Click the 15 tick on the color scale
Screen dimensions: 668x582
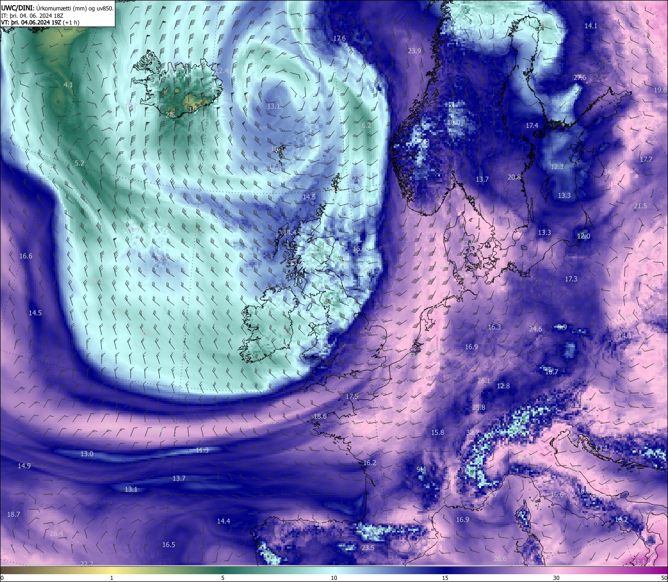445,578
